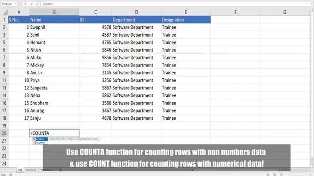
Task: Switch to Normal view icon in status bar
Action: [x=268, y=175]
